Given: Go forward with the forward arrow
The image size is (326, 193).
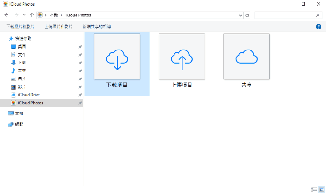Looking at the screenshot, I should click(x=16, y=15).
